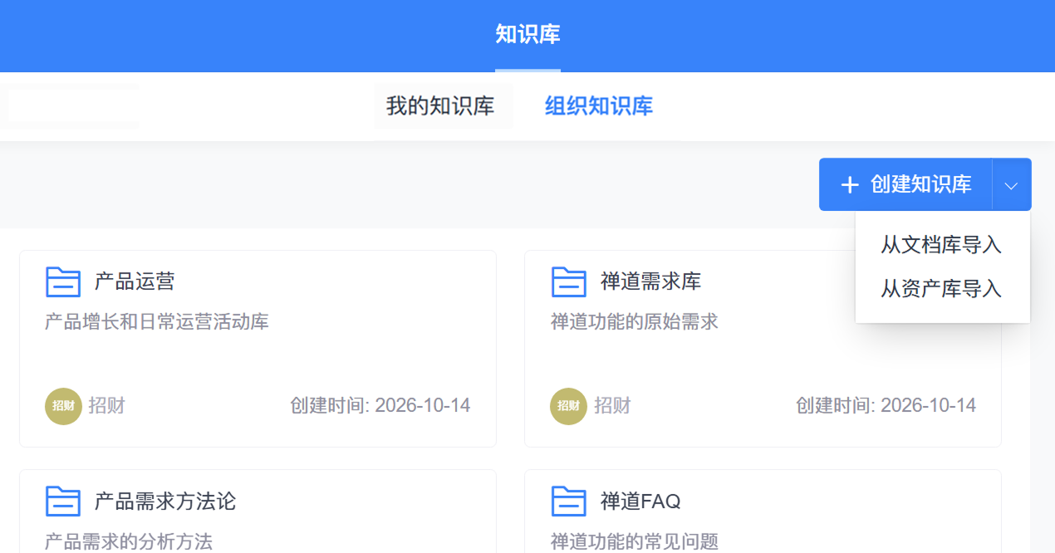The height and width of the screenshot is (553, 1055).
Task: Open the 禅道需求库 knowledge base title
Action: coord(650,282)
